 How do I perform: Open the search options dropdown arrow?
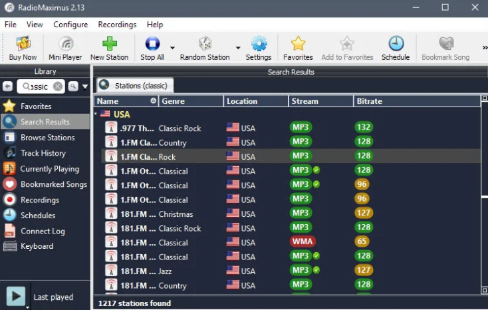pyautogui.click(x=85, y=86)
